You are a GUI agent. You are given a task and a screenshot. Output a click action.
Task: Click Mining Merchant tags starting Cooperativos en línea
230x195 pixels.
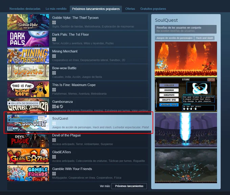point(89,60)
